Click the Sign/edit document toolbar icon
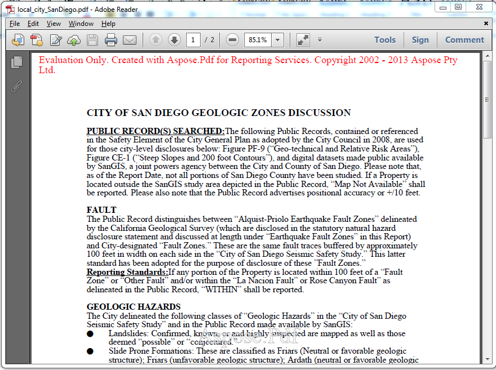Image resolution: width=496 pixels, height=370 pixels. pyautogui.click(x=55, y=40)
